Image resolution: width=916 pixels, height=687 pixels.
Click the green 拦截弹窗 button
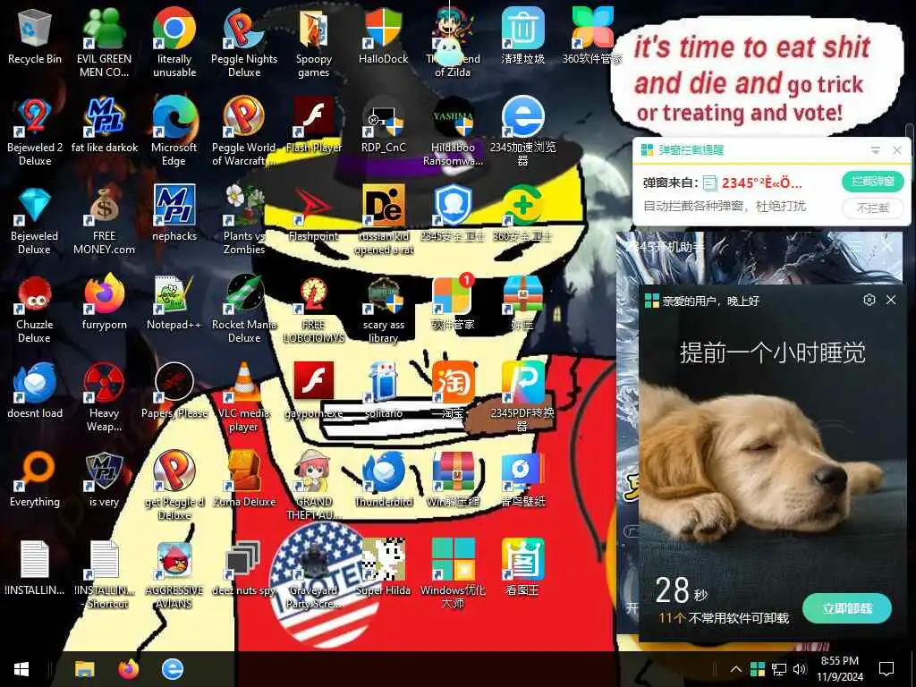click(x=873, y=182)
